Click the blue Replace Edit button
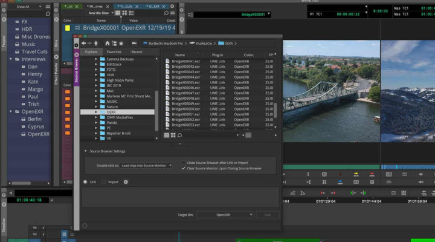The image size is (435, 242). pos(340,182)
